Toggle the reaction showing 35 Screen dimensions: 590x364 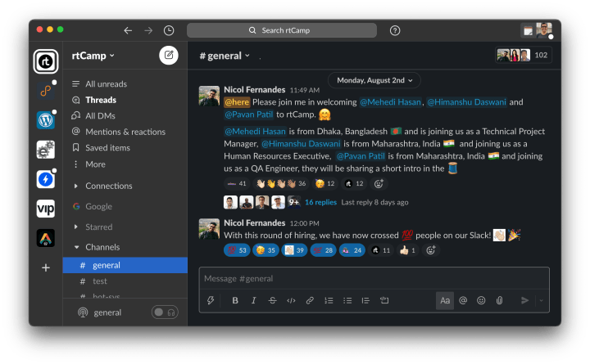point(265,250)
